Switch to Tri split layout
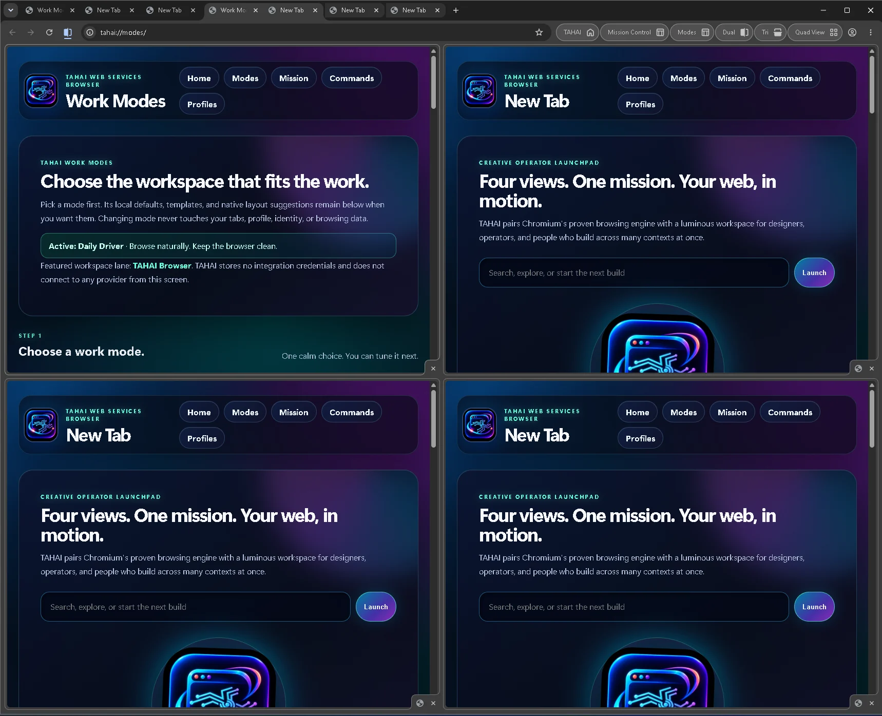Image resolution: width=882 pixels, height=716 pixels. point(771,32)
